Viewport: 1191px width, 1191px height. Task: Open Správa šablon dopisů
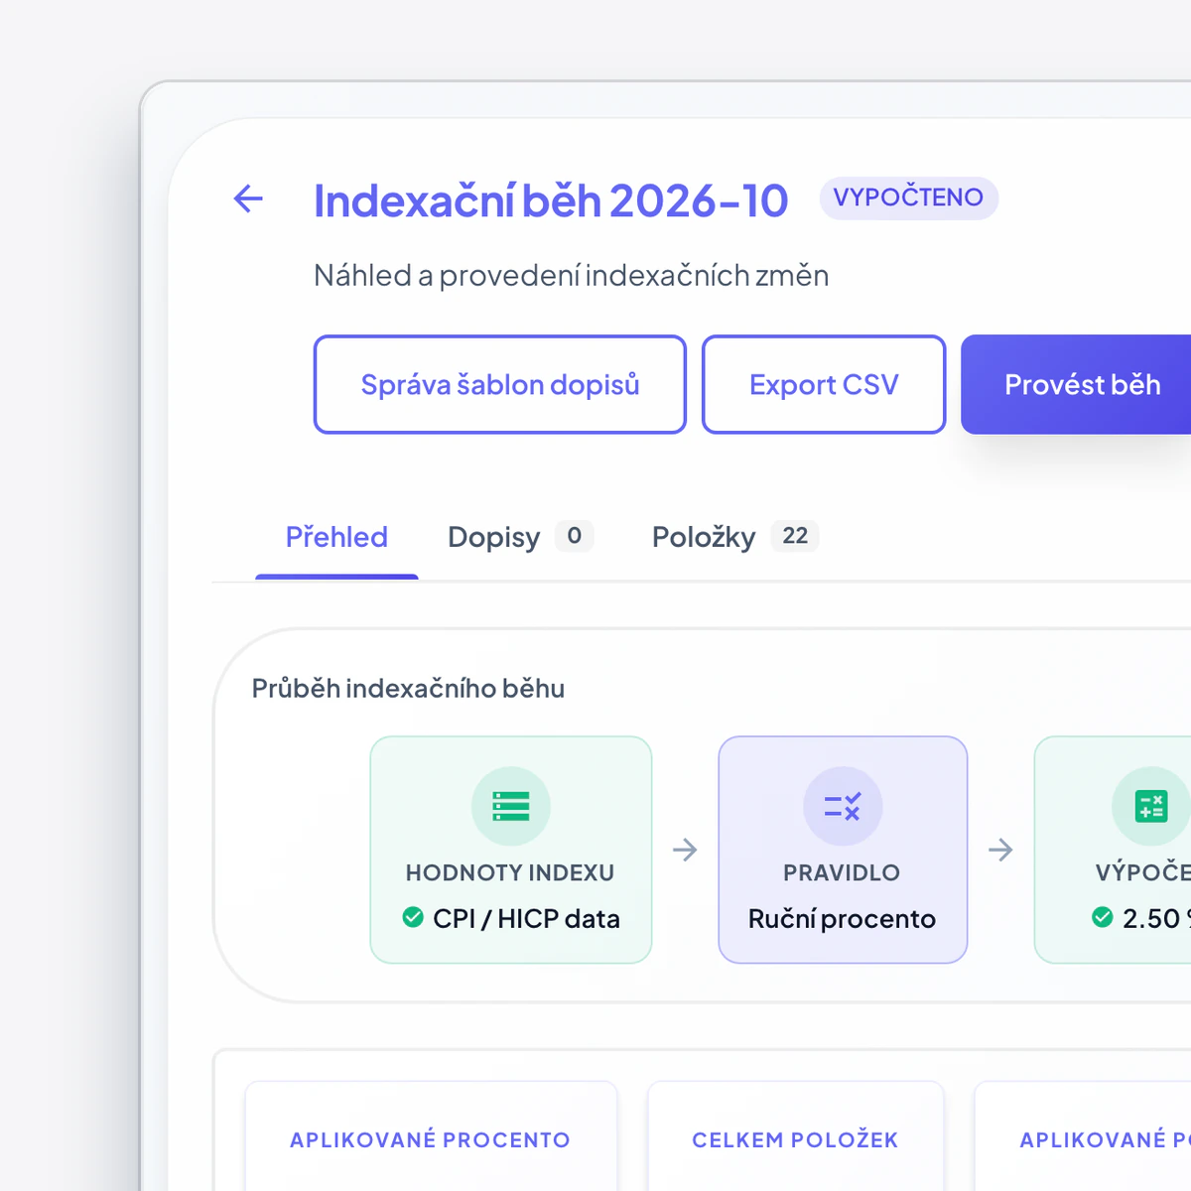tap(500, 384)
